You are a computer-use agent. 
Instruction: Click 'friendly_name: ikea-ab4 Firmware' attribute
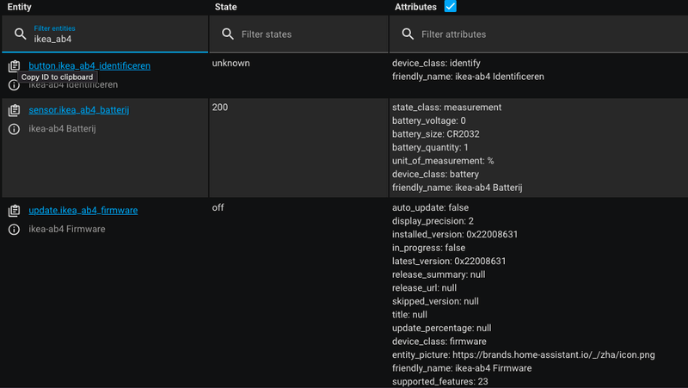462,368
